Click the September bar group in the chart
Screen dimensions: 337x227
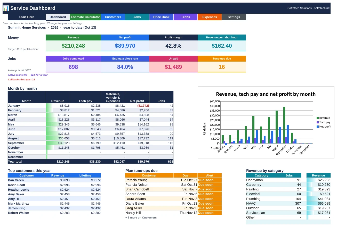286,125
